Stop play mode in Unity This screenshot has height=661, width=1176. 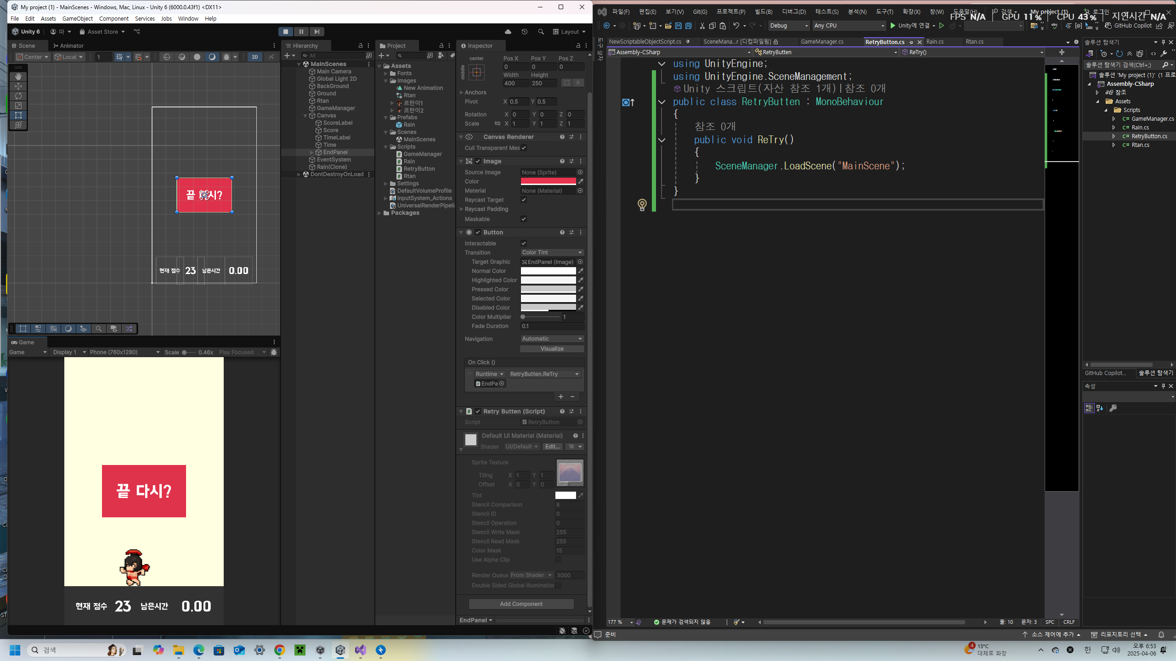286,32
